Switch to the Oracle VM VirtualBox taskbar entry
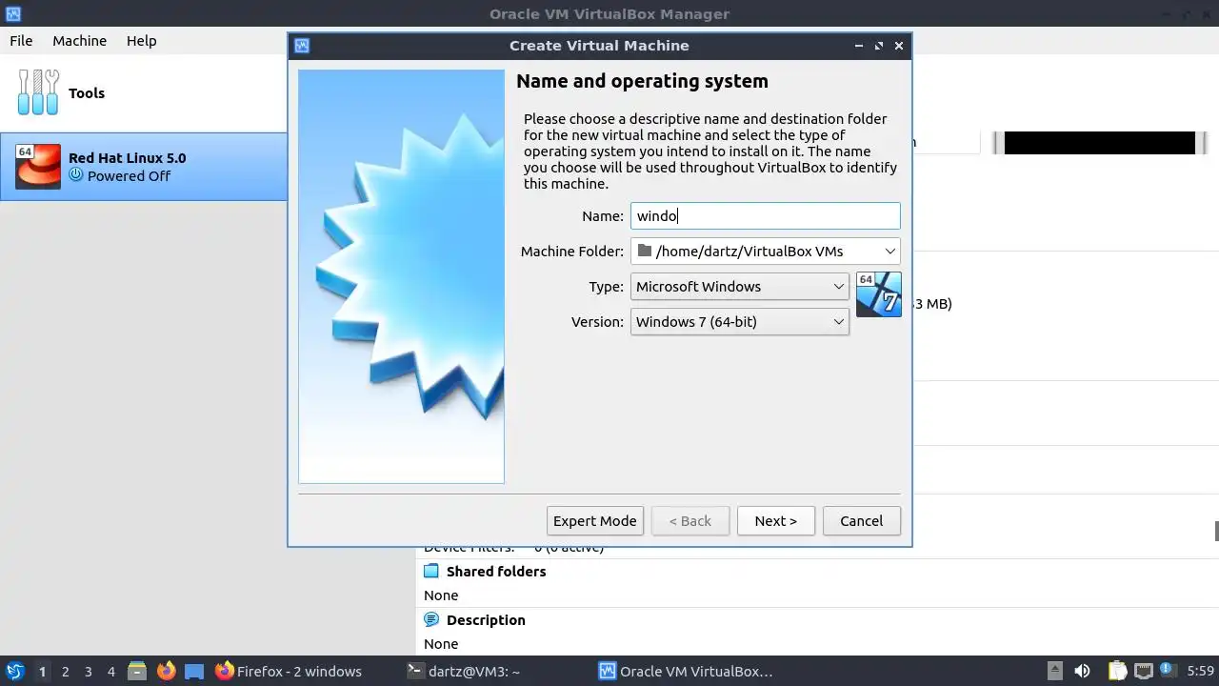This screenshot has width=1219, height=686. [x=686, y=671]
